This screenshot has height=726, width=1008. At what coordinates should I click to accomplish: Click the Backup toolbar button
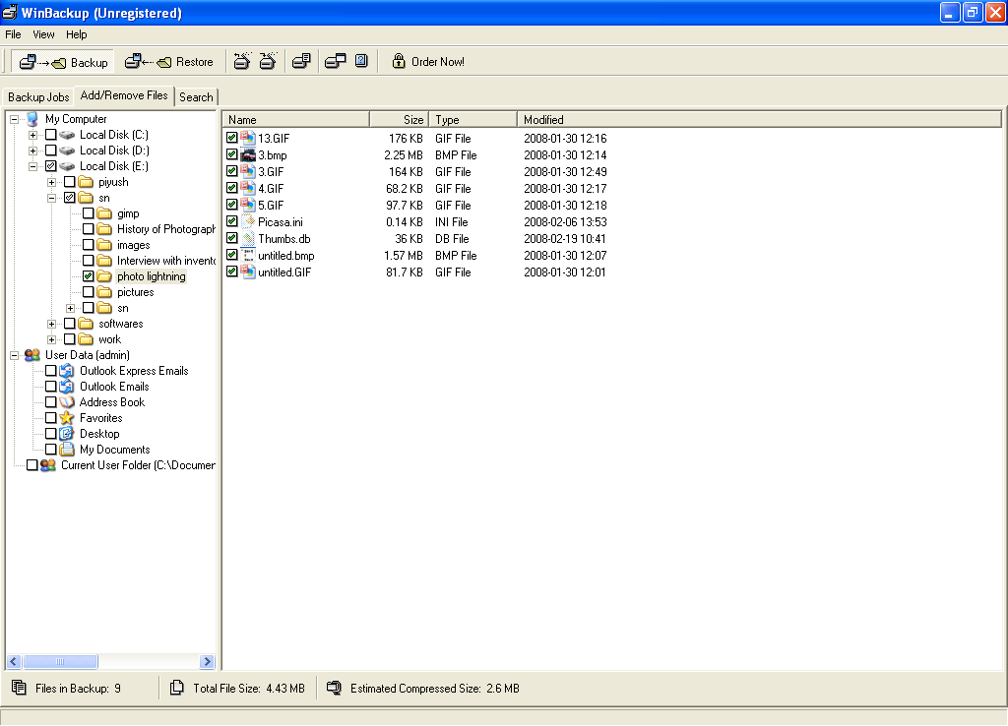pyautogui.click(x=62, y=62)
